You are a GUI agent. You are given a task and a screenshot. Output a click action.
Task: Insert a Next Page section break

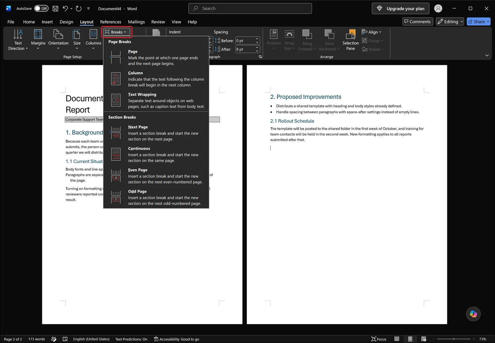pyautogui.click(x=156, y=133)
